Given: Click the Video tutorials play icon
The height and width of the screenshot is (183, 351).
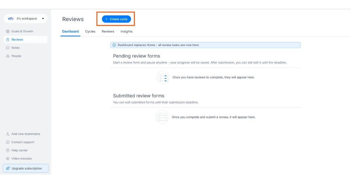Looking at the screenshot, I should point(8,159).
